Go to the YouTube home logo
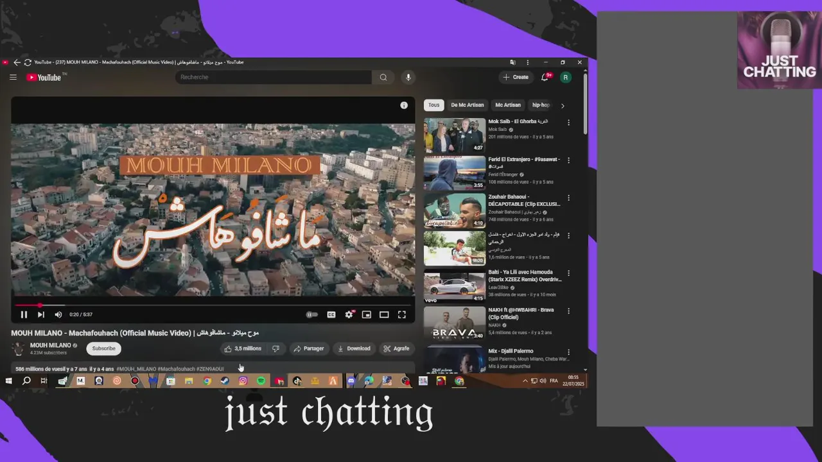 point(44,78)
